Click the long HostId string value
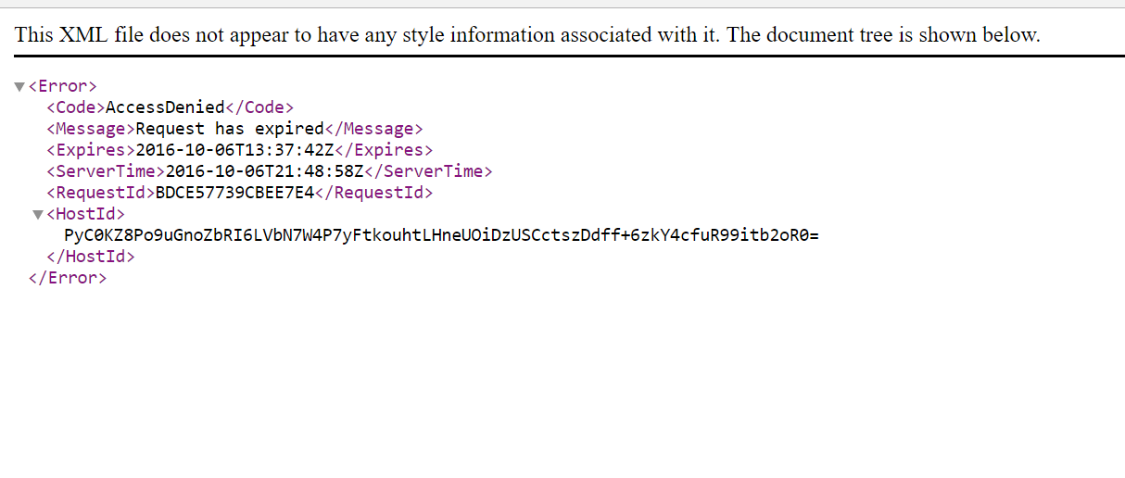1125x478 pixels. click(x=441, y=235)
